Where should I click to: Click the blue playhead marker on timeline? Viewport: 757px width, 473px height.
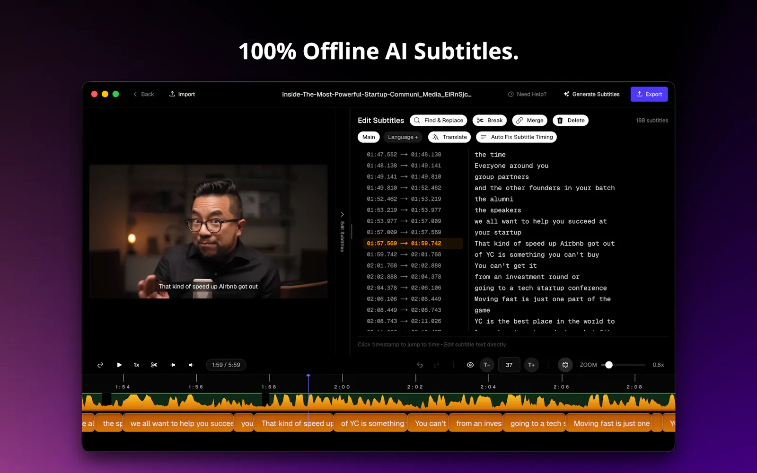pos(308,376)
